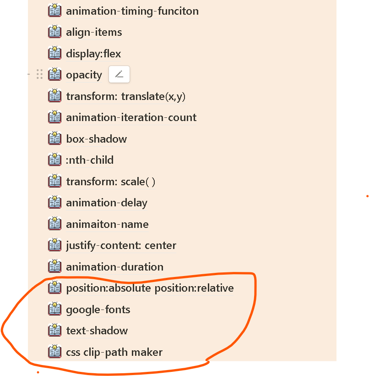Click book icon next to animation-delay

tap(54, 202)
